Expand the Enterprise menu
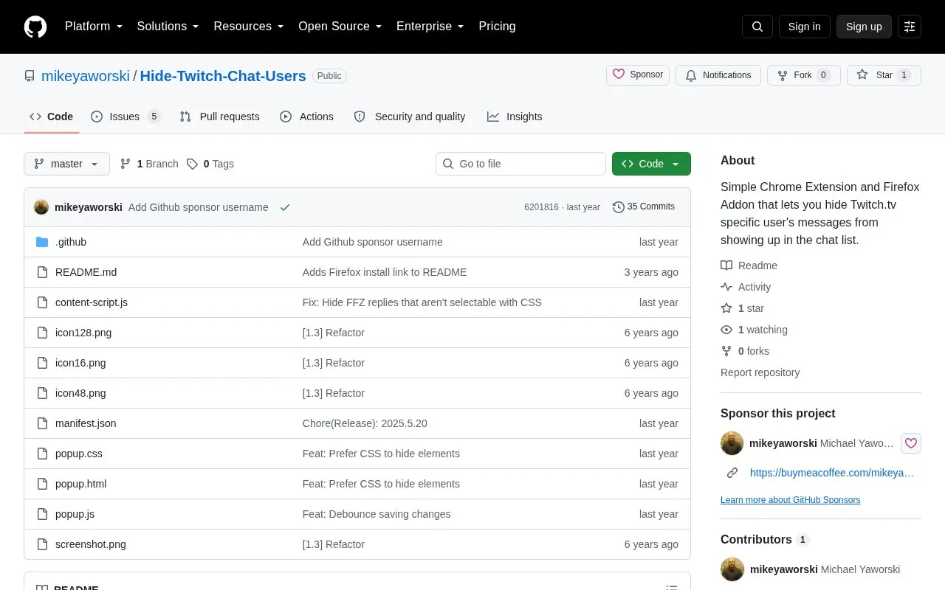945x590 pixels. [x=430, y=27]
